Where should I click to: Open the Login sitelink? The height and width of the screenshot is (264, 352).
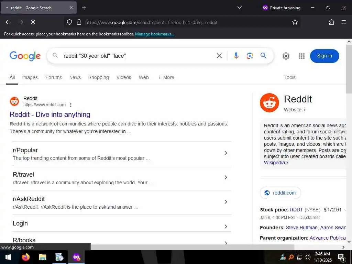click(x=20, y=223)
